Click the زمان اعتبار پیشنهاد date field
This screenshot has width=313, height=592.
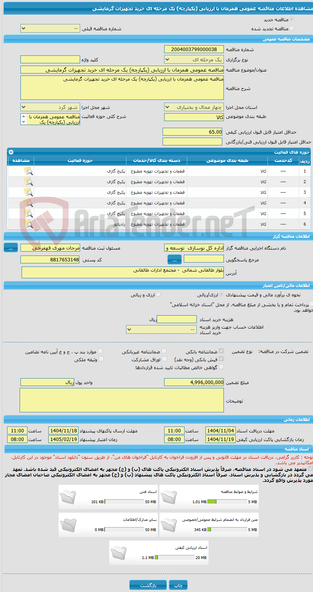[x=63, y=439]
